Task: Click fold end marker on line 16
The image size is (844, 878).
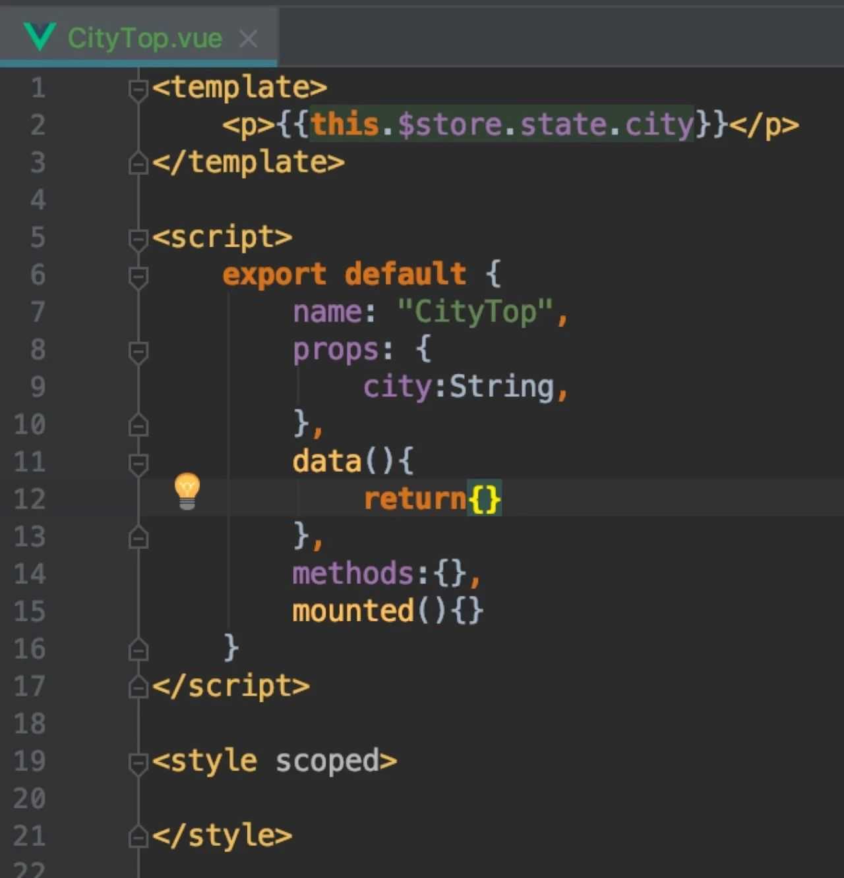Action: pyautogui.click(x=138, y=649)
